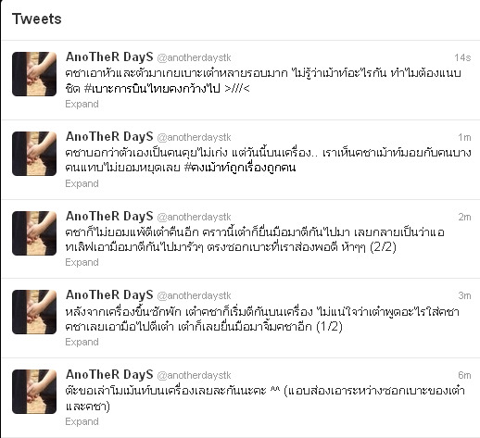The height and width of the screenshot is (438, 480).
Task: Expand the tweet posted 14s ago
Action: pyautogui.click(x=82, y=105)
